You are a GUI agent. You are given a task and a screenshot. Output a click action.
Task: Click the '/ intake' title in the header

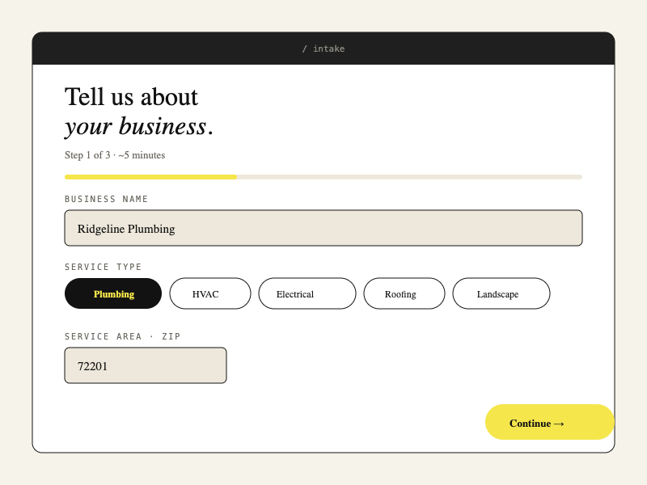click(323, 48)
